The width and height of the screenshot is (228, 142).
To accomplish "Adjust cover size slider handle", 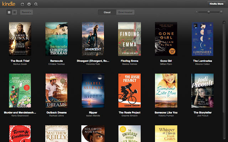I will click(209, 12).
